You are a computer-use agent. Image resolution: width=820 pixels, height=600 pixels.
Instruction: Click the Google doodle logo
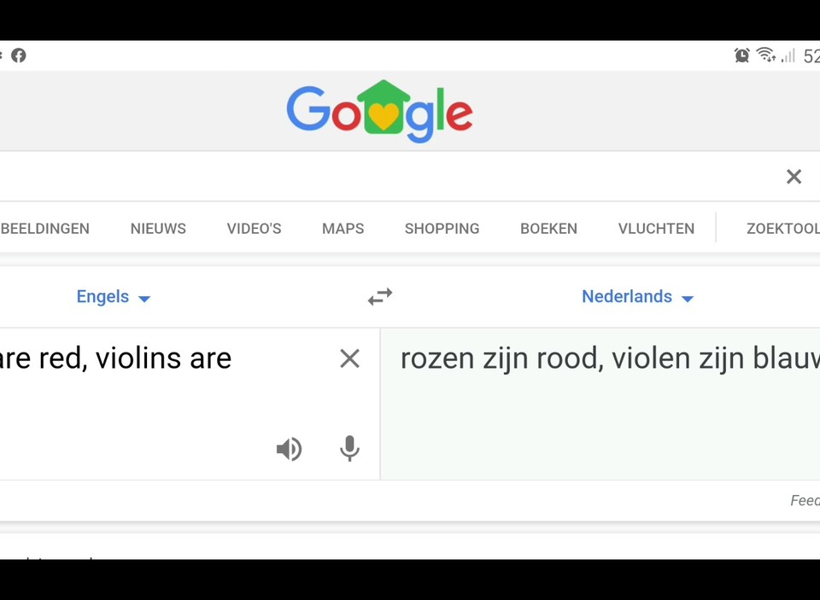379,111
